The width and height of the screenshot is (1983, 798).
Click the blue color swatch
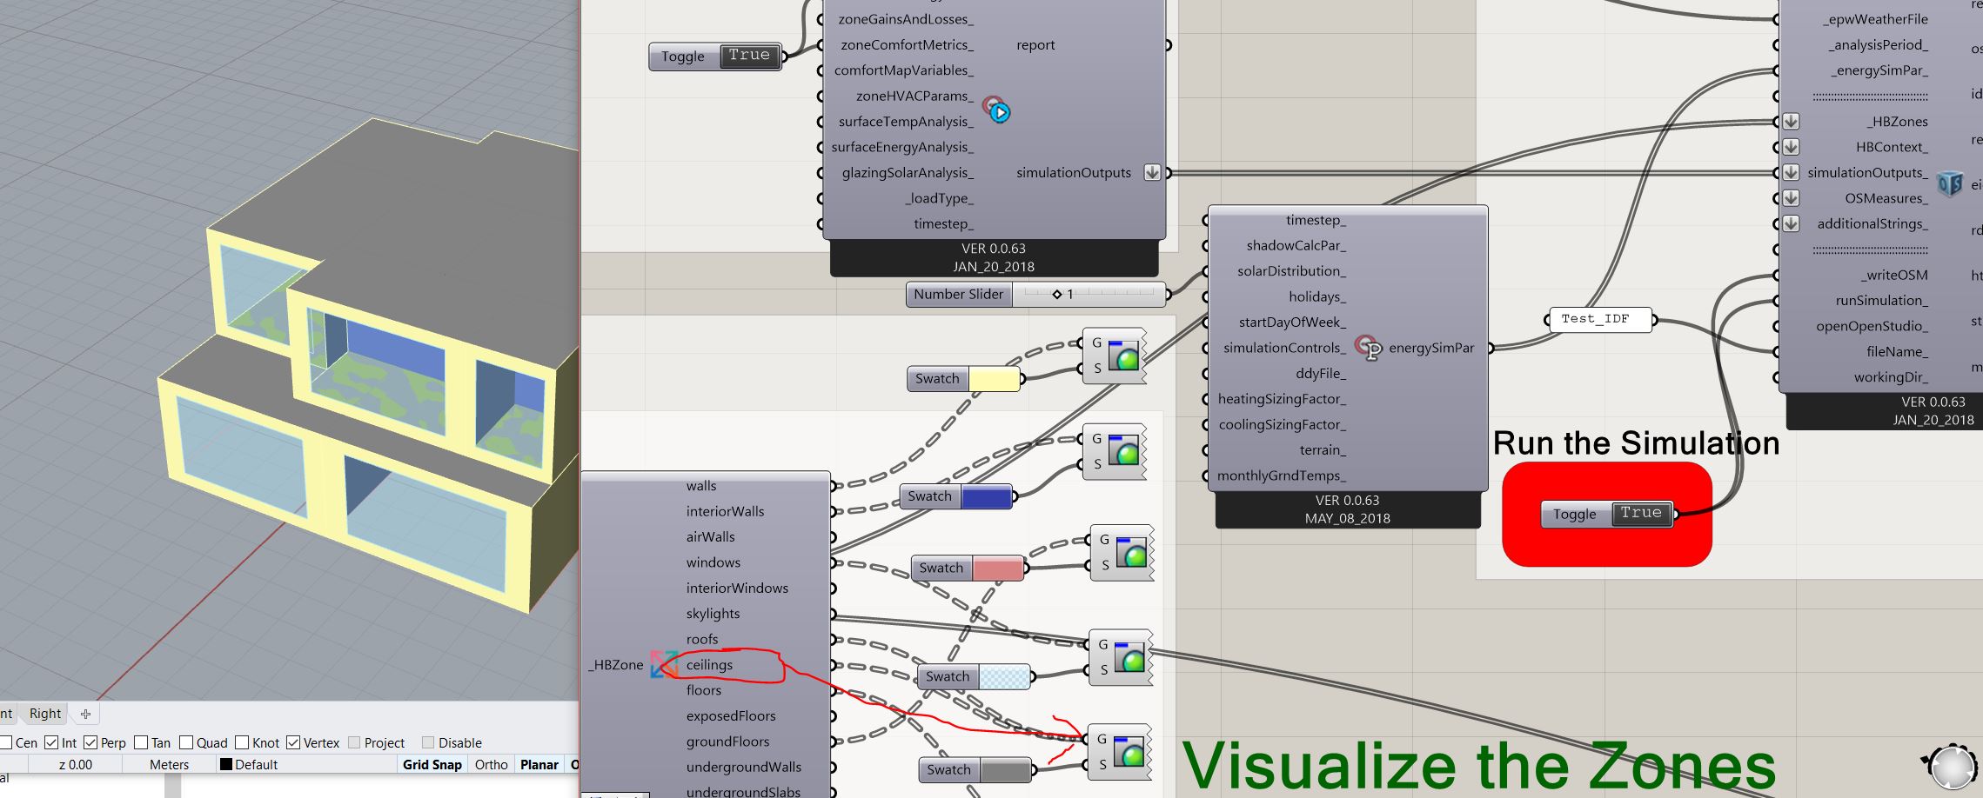pos(987,497)
